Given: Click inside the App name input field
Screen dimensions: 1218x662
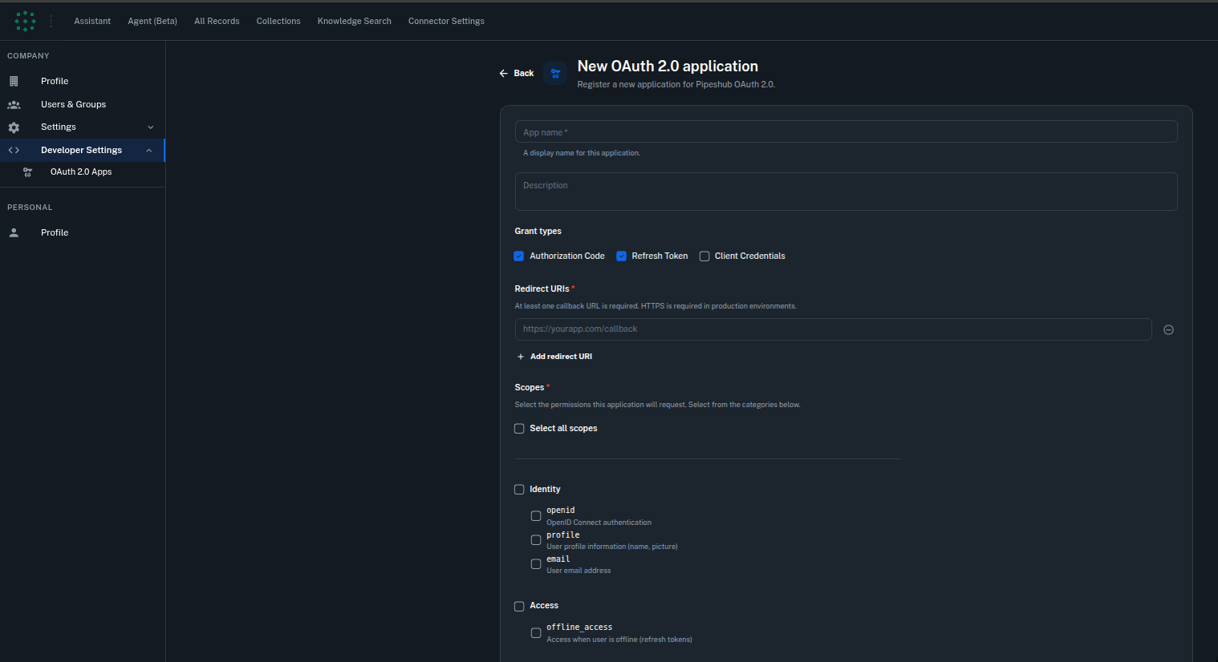Looking at the screenshot, I should 846,131.
